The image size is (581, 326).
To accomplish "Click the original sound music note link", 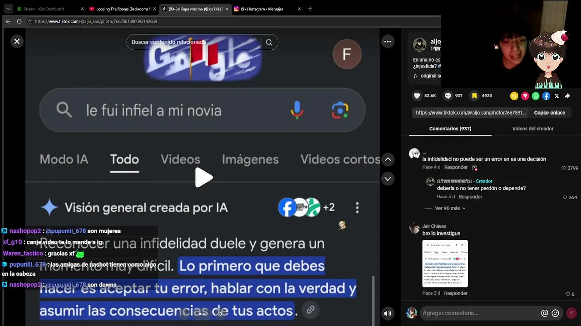I will (427, 76).
